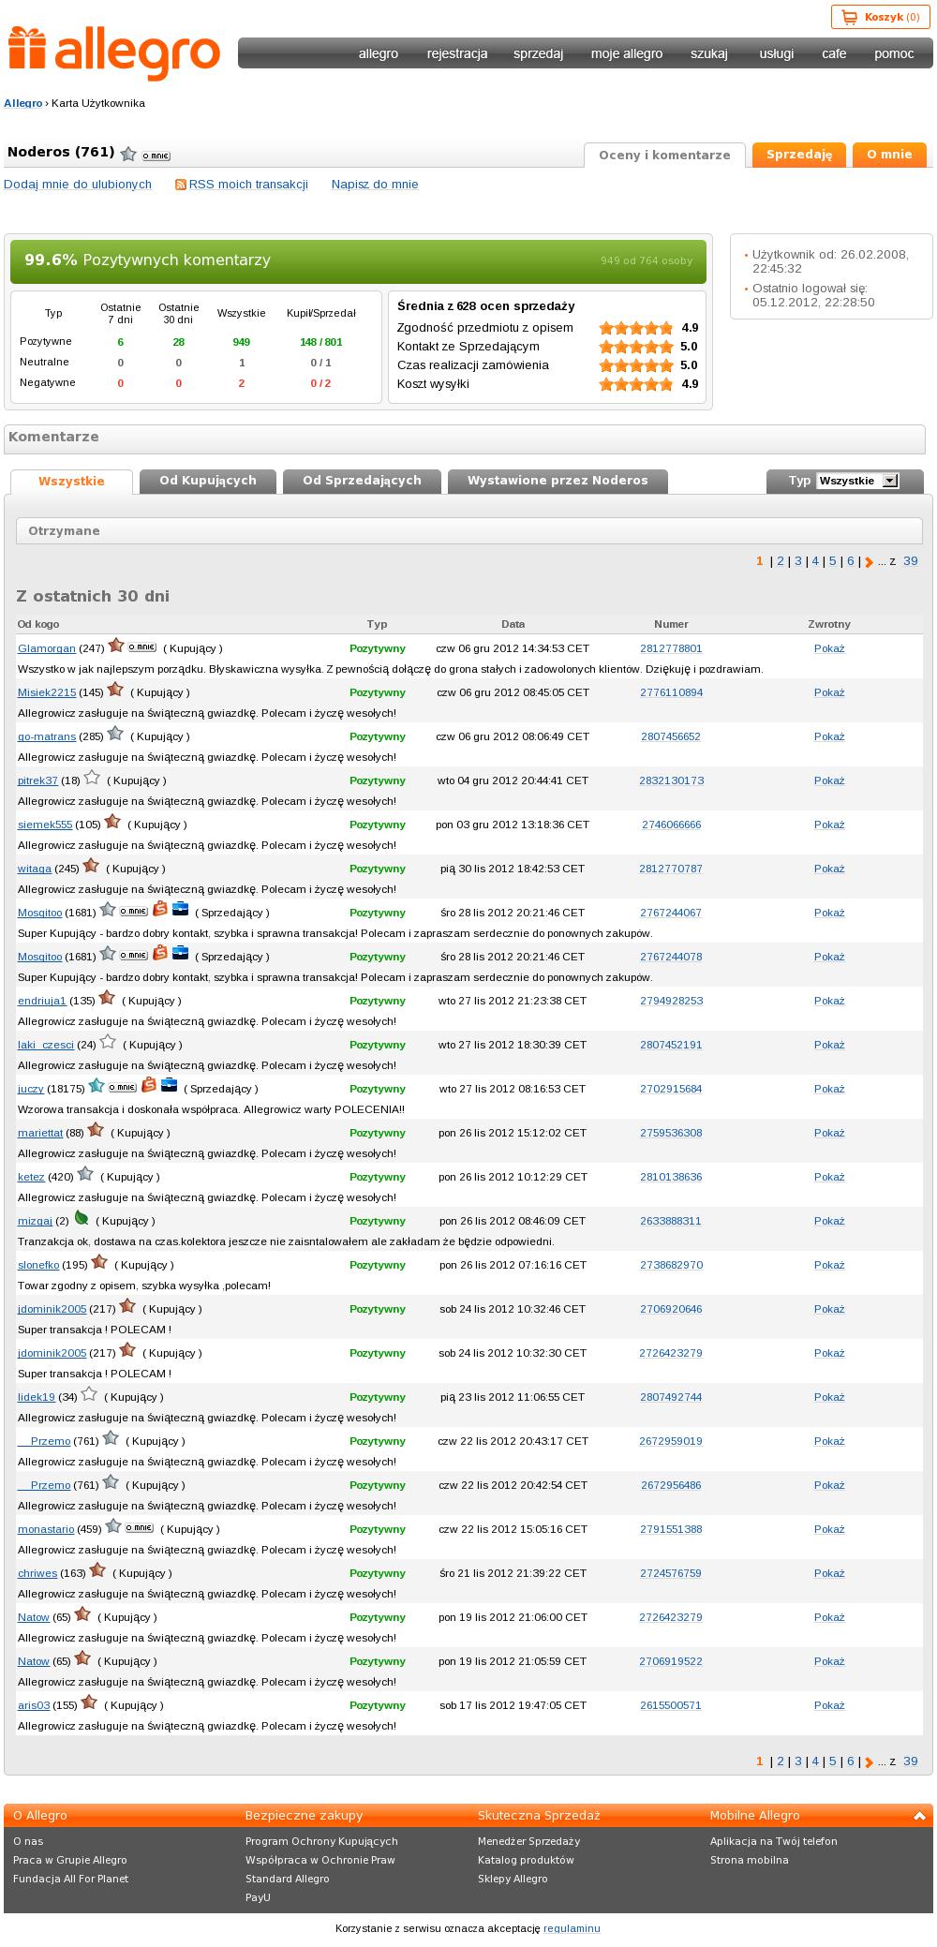
Task: Click the star icon next to chriwes
Action: (97, 1570)
